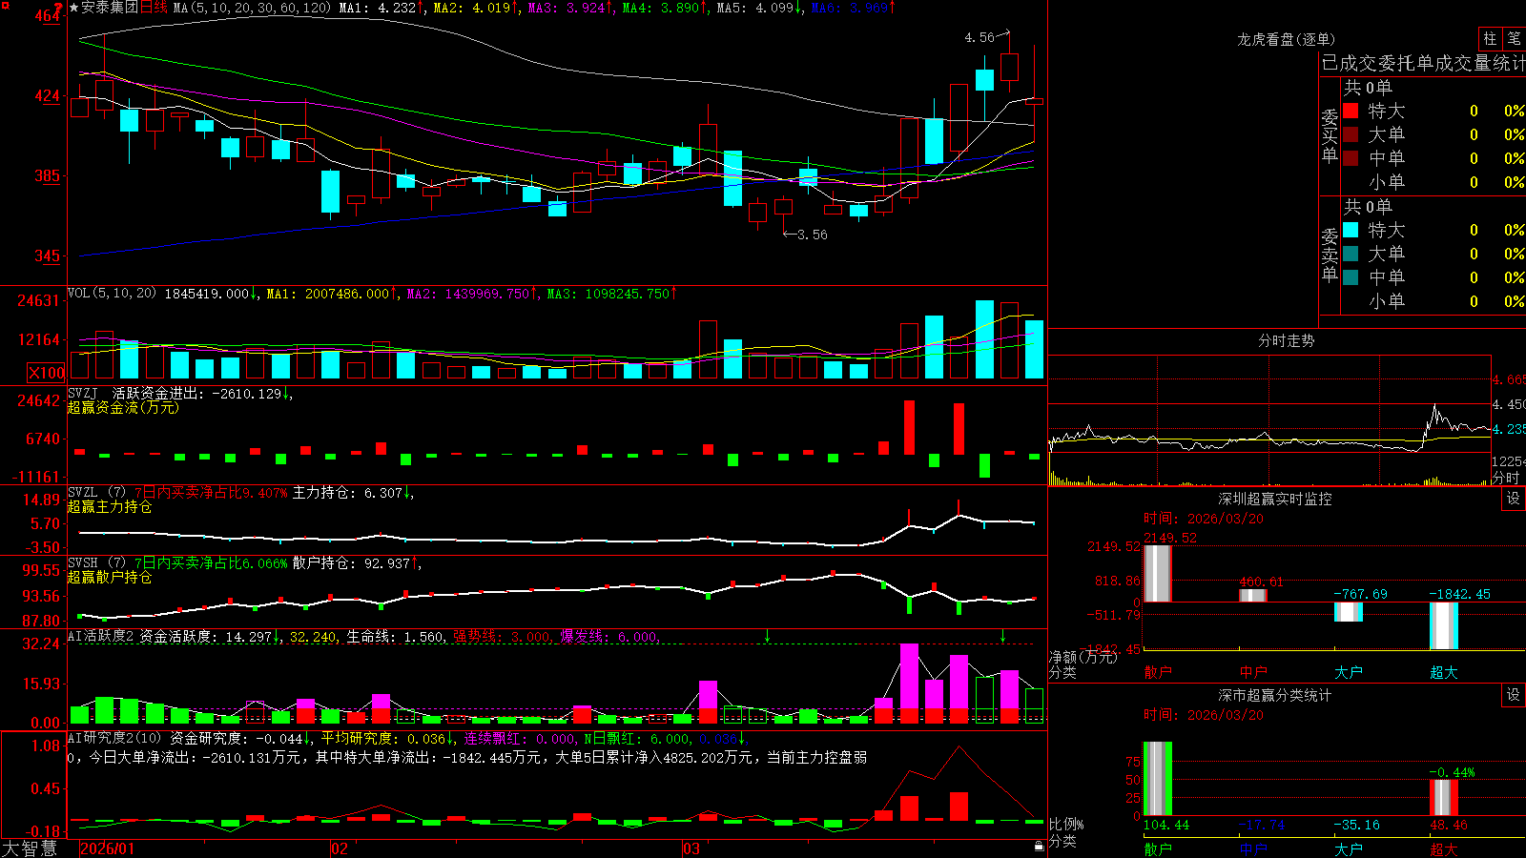Click the 深圳超赢实时监控 title
The image size is (1526, 858).
pyautogui.click(x=1274, y=499)
